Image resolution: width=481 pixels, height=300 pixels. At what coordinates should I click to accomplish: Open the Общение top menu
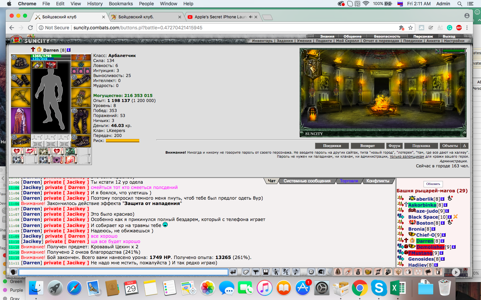point(352,36)
